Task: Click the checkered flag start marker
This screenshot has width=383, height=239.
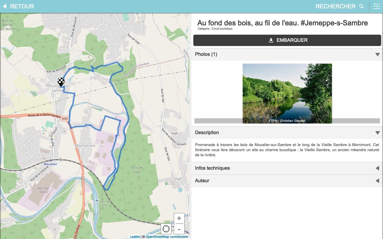Action: [61, 82]
